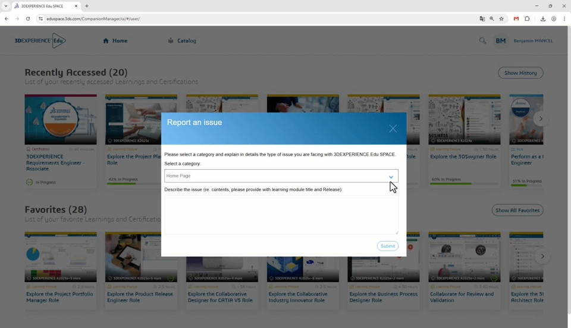Open the tab search dropdown arrow

tap(6, 6)
